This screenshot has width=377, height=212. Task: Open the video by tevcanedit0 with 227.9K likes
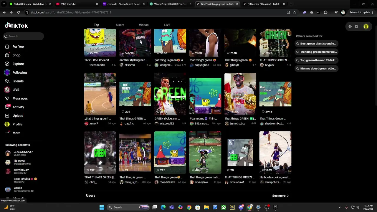100,43
